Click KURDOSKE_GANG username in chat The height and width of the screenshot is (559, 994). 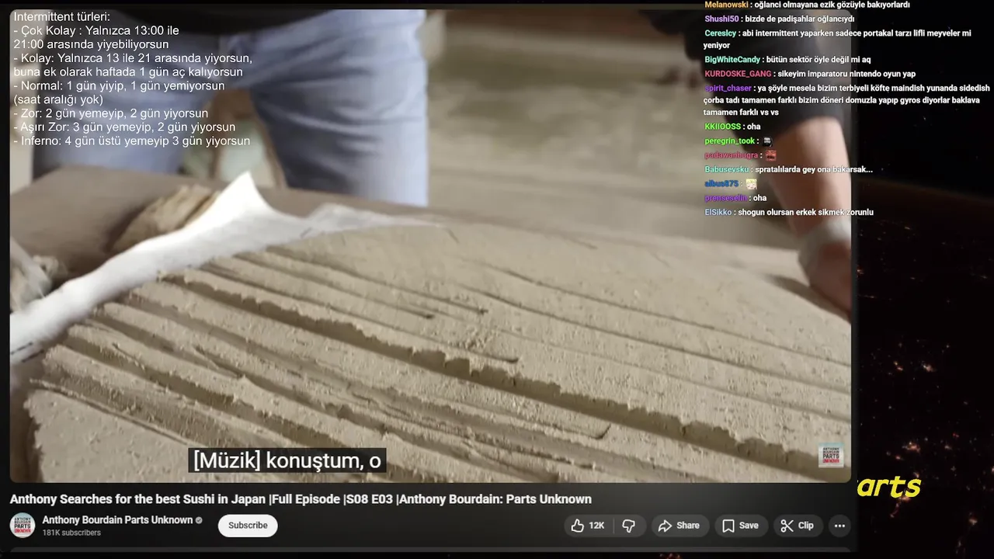click(x=738, y=74)
